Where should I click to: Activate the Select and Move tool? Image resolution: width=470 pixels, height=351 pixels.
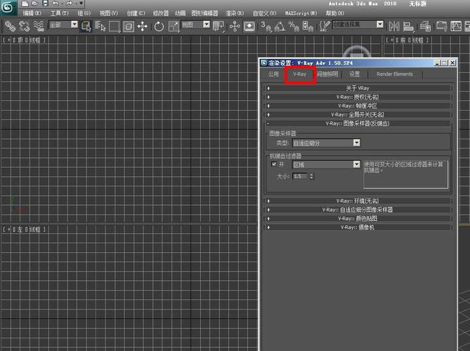pos(142,26)
